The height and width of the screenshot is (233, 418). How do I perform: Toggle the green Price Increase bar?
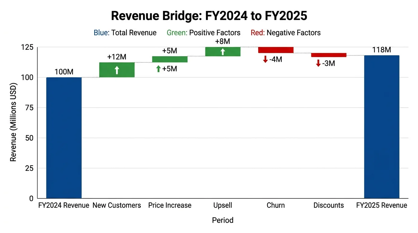[x=170, y=59]
